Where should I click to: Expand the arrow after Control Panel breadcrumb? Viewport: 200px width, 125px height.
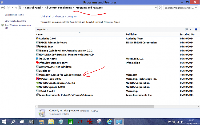(43, 8)
